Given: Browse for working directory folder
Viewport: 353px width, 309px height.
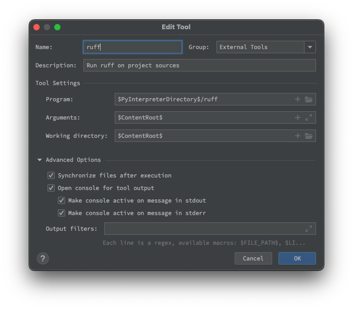Looking at the screenshot, I should (309, 136).
